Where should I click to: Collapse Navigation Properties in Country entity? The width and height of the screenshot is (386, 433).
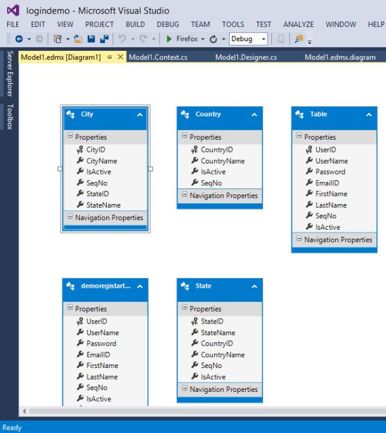[185, 194]
